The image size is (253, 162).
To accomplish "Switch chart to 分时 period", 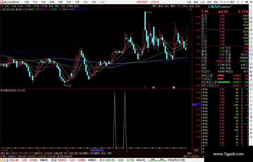I will 7,6.
